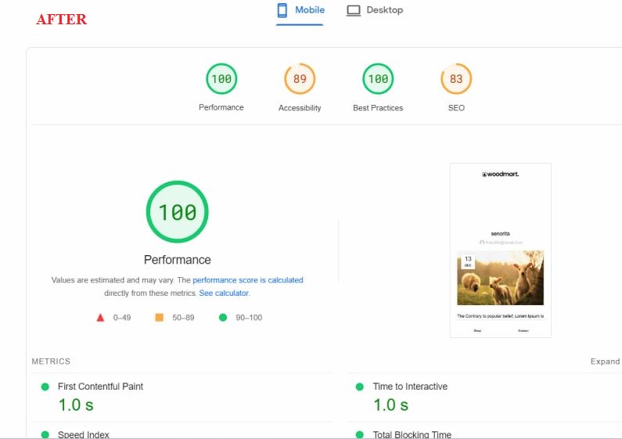The image size is (622, 439).
Task: Switch to the Mobile tab
Action: (300, 11)
